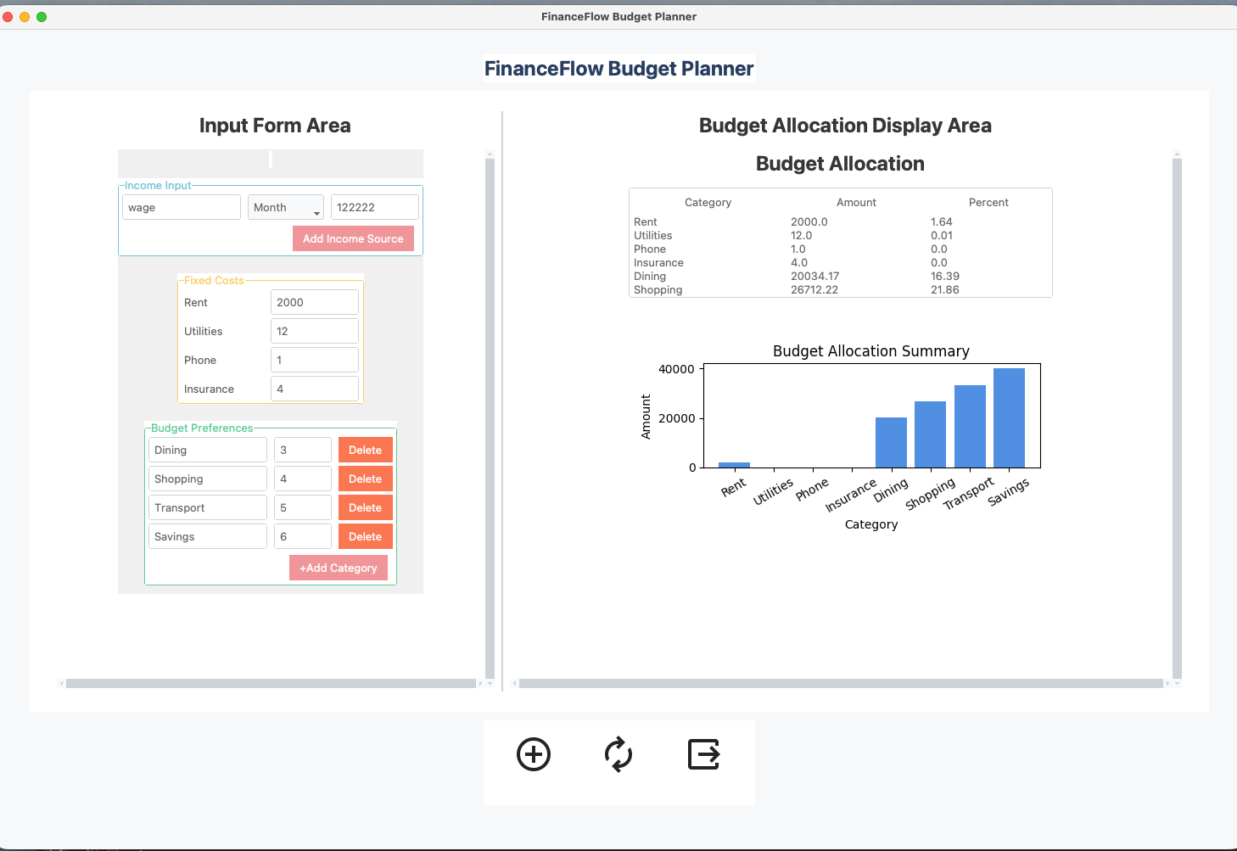Select the Phone row in allocation table
This screenshot has height=851, width=1237.
click(x=841, y=249)
